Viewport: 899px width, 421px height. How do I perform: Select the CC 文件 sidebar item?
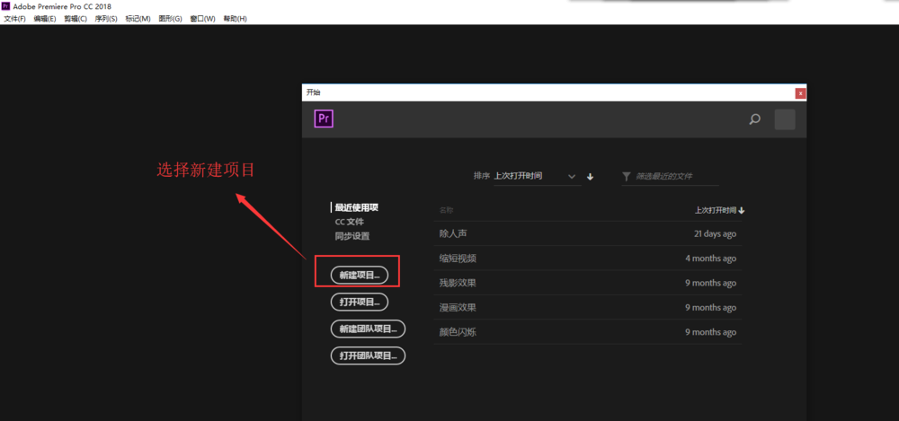point(350,222)
